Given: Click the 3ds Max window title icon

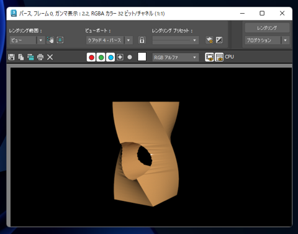Looking at the screenshot, I should point(14,13).
